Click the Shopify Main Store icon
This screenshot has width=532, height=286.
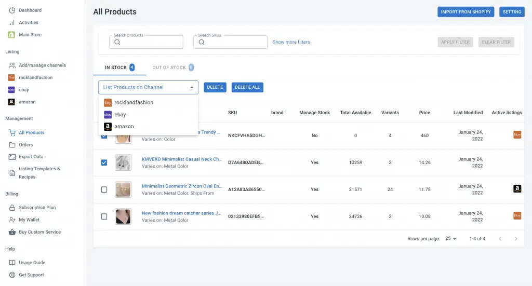11,35
